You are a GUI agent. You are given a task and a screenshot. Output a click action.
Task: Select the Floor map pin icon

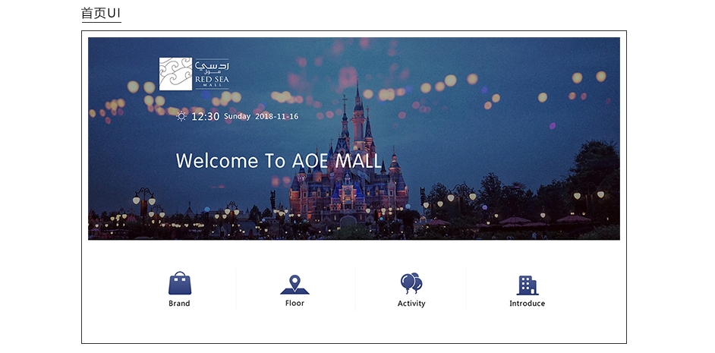point(295,285)
